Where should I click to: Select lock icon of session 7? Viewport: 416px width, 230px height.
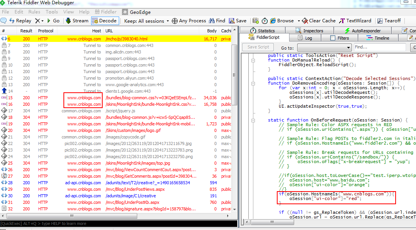tap(4, 45)
